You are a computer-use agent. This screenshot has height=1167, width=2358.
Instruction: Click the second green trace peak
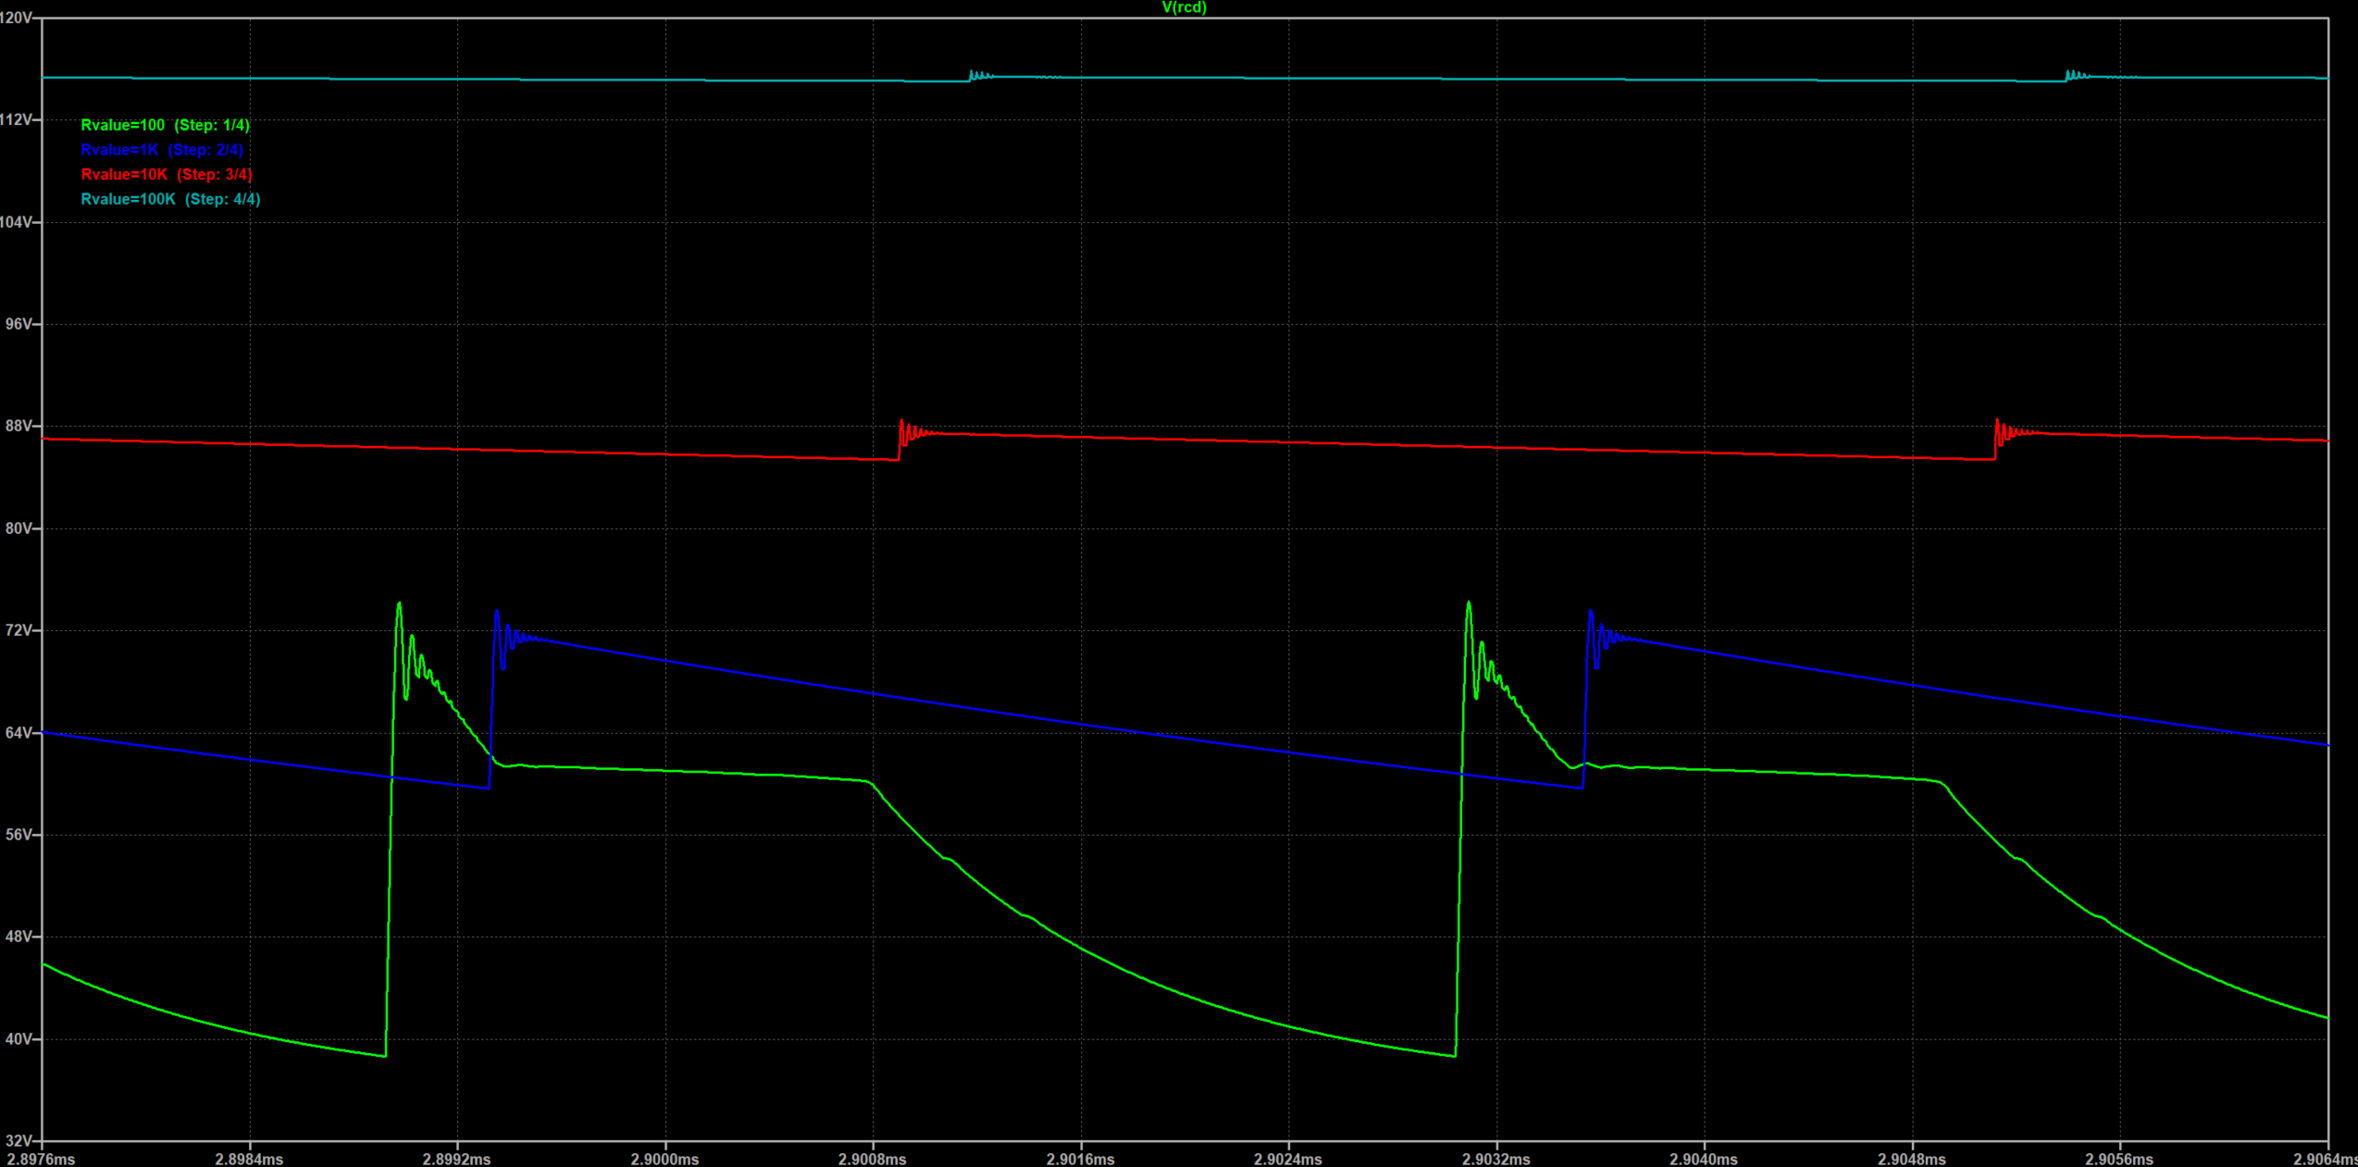pos(1469,605)
